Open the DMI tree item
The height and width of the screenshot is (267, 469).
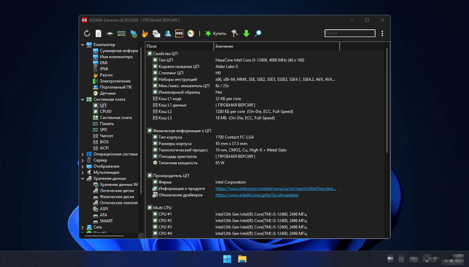pyautogui.click(x=100, y=63)
